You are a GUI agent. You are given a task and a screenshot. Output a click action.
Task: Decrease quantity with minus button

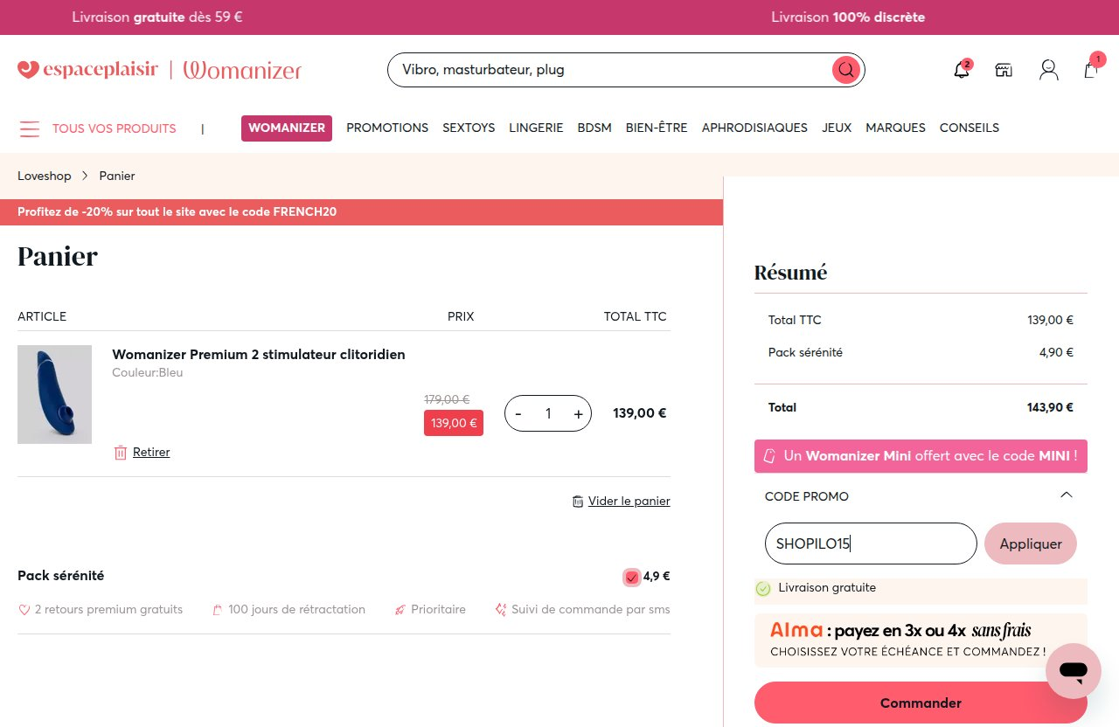[518, 414]
